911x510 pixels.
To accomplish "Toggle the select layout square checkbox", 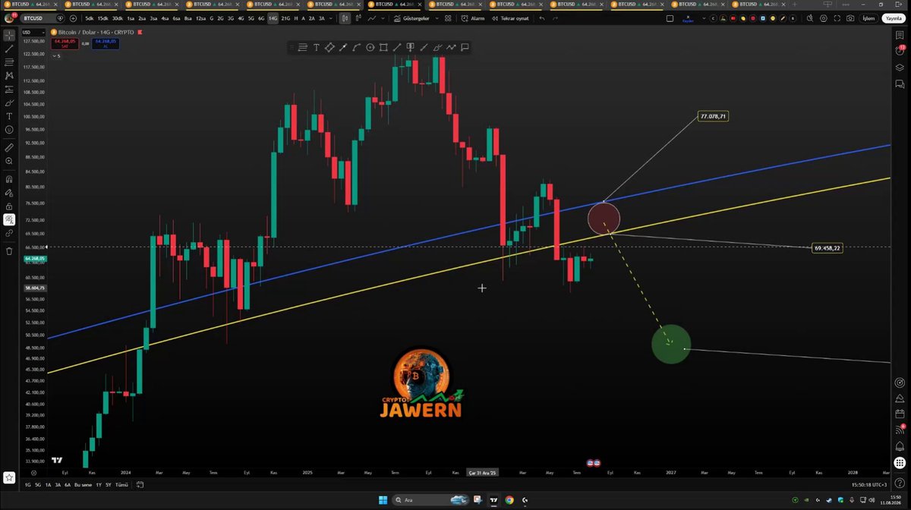I will tap(670, 18).
